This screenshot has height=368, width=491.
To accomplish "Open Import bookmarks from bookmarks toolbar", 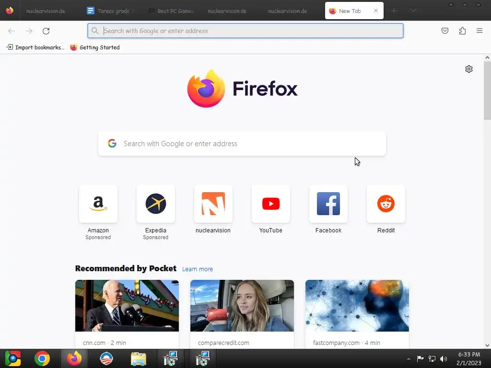I will 35,47.
